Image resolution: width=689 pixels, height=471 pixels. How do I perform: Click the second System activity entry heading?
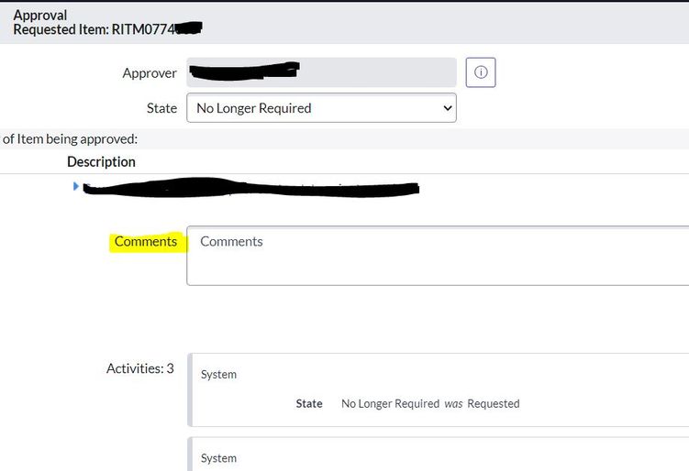218,458
